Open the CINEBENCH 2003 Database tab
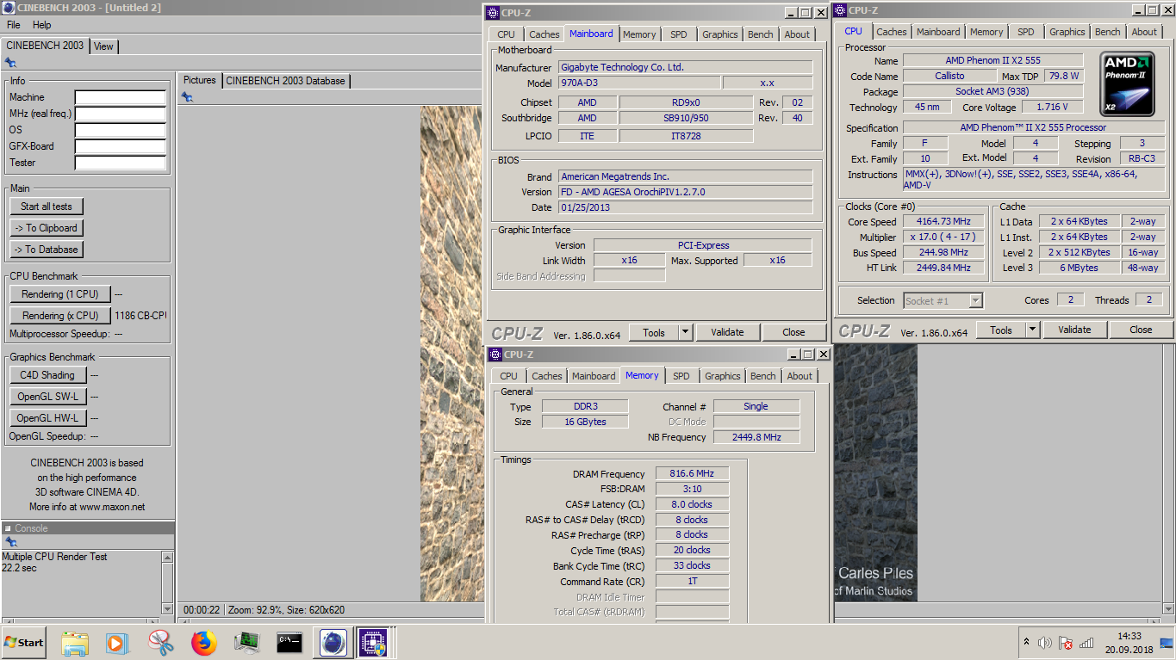The height and width of the screenshot is (660, 1176). click(285, 81)
